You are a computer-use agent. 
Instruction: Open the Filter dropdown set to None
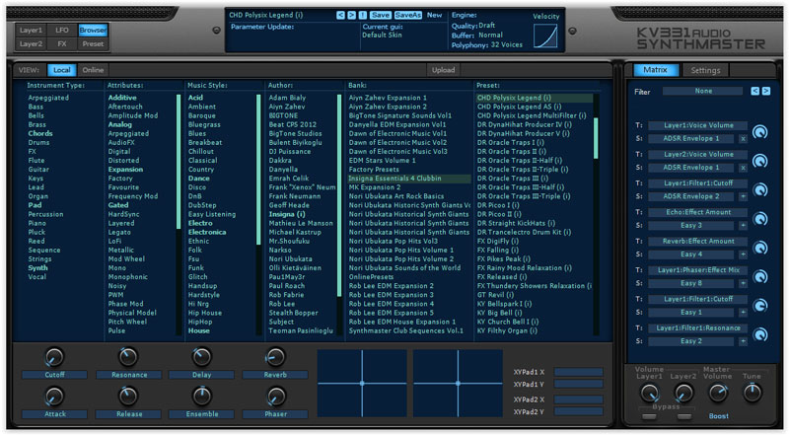click(x=703, y=91)
